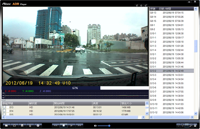
Task: Open folder icon in bottom toolbar
Action: pyautogui.click(x=7, y=126)
